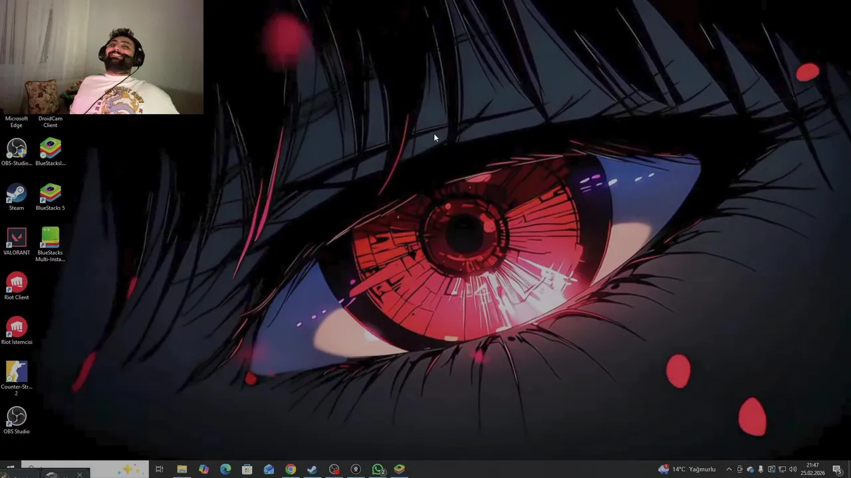Select BlueStacks Multi-Instance Manager shortcut
This screenshot has height=478, width=851.
tap(50, 244)
